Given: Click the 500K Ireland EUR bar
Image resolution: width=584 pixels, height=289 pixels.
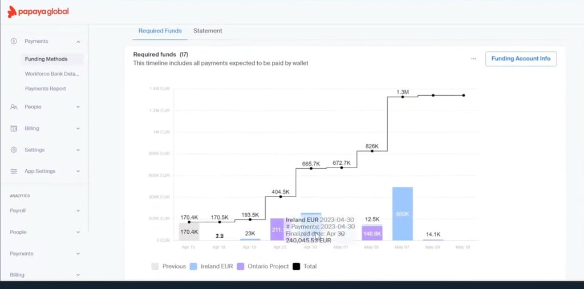Looking at the screenshot, I should click(403, 213).
